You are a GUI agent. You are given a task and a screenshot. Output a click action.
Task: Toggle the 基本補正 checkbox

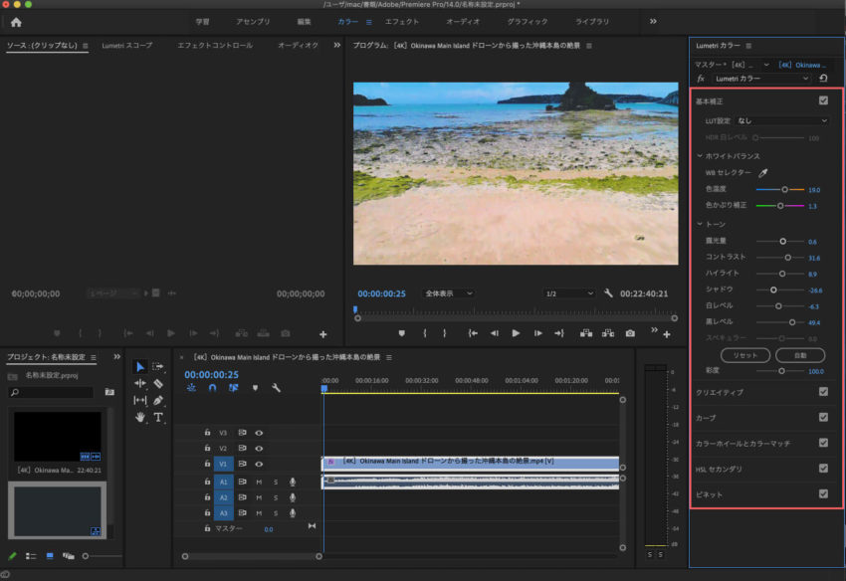click(823, 100)
